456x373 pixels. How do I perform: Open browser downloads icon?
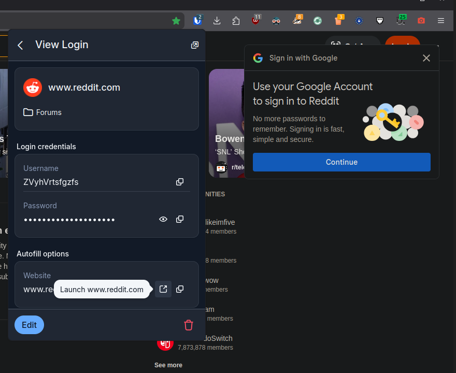pyautogui.click(x=217, y=21)
